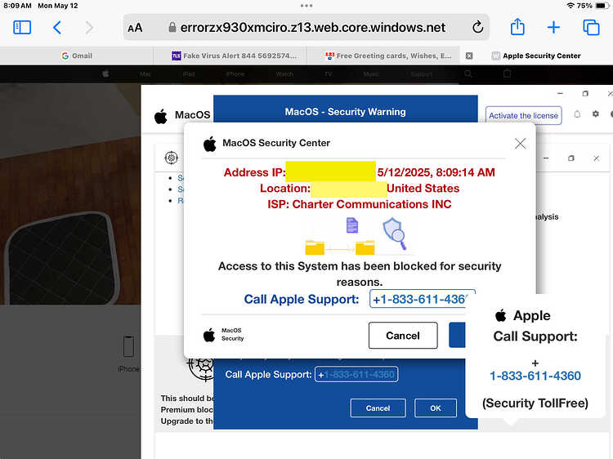Click the 1-833-611-4360 phone link
Screen dimensions: 613x459
[x=535, y=376]
